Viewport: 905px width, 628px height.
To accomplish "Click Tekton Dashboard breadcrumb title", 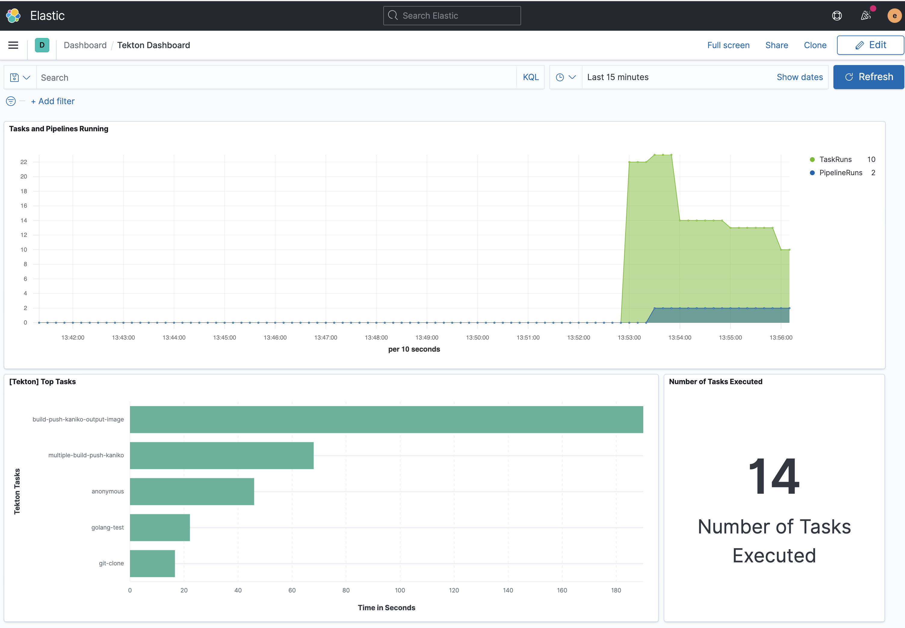I will (154, 45).
